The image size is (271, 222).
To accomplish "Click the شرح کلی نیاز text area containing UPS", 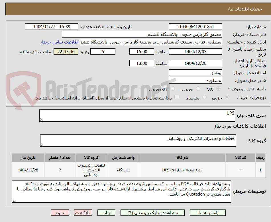I will tap(137, 115).
